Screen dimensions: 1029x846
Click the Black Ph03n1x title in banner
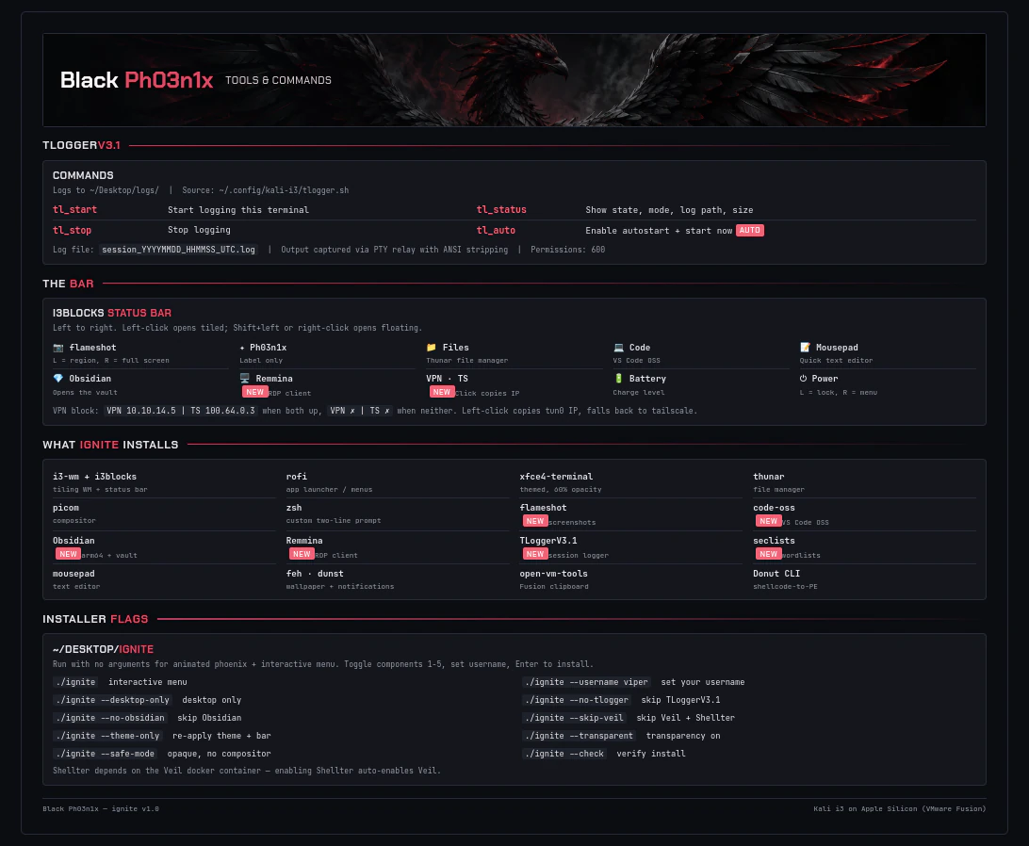[x=137, y=80]
